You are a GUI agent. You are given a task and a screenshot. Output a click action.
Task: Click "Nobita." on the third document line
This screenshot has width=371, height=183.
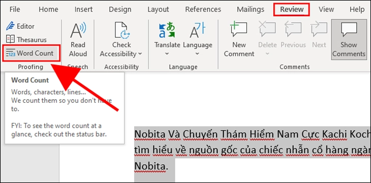tap(151, 166)
